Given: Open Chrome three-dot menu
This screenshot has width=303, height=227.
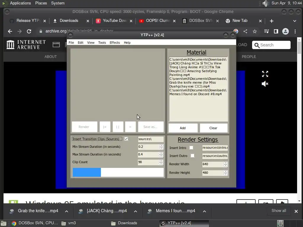Looking at the screenshot, I should (295, 31).
